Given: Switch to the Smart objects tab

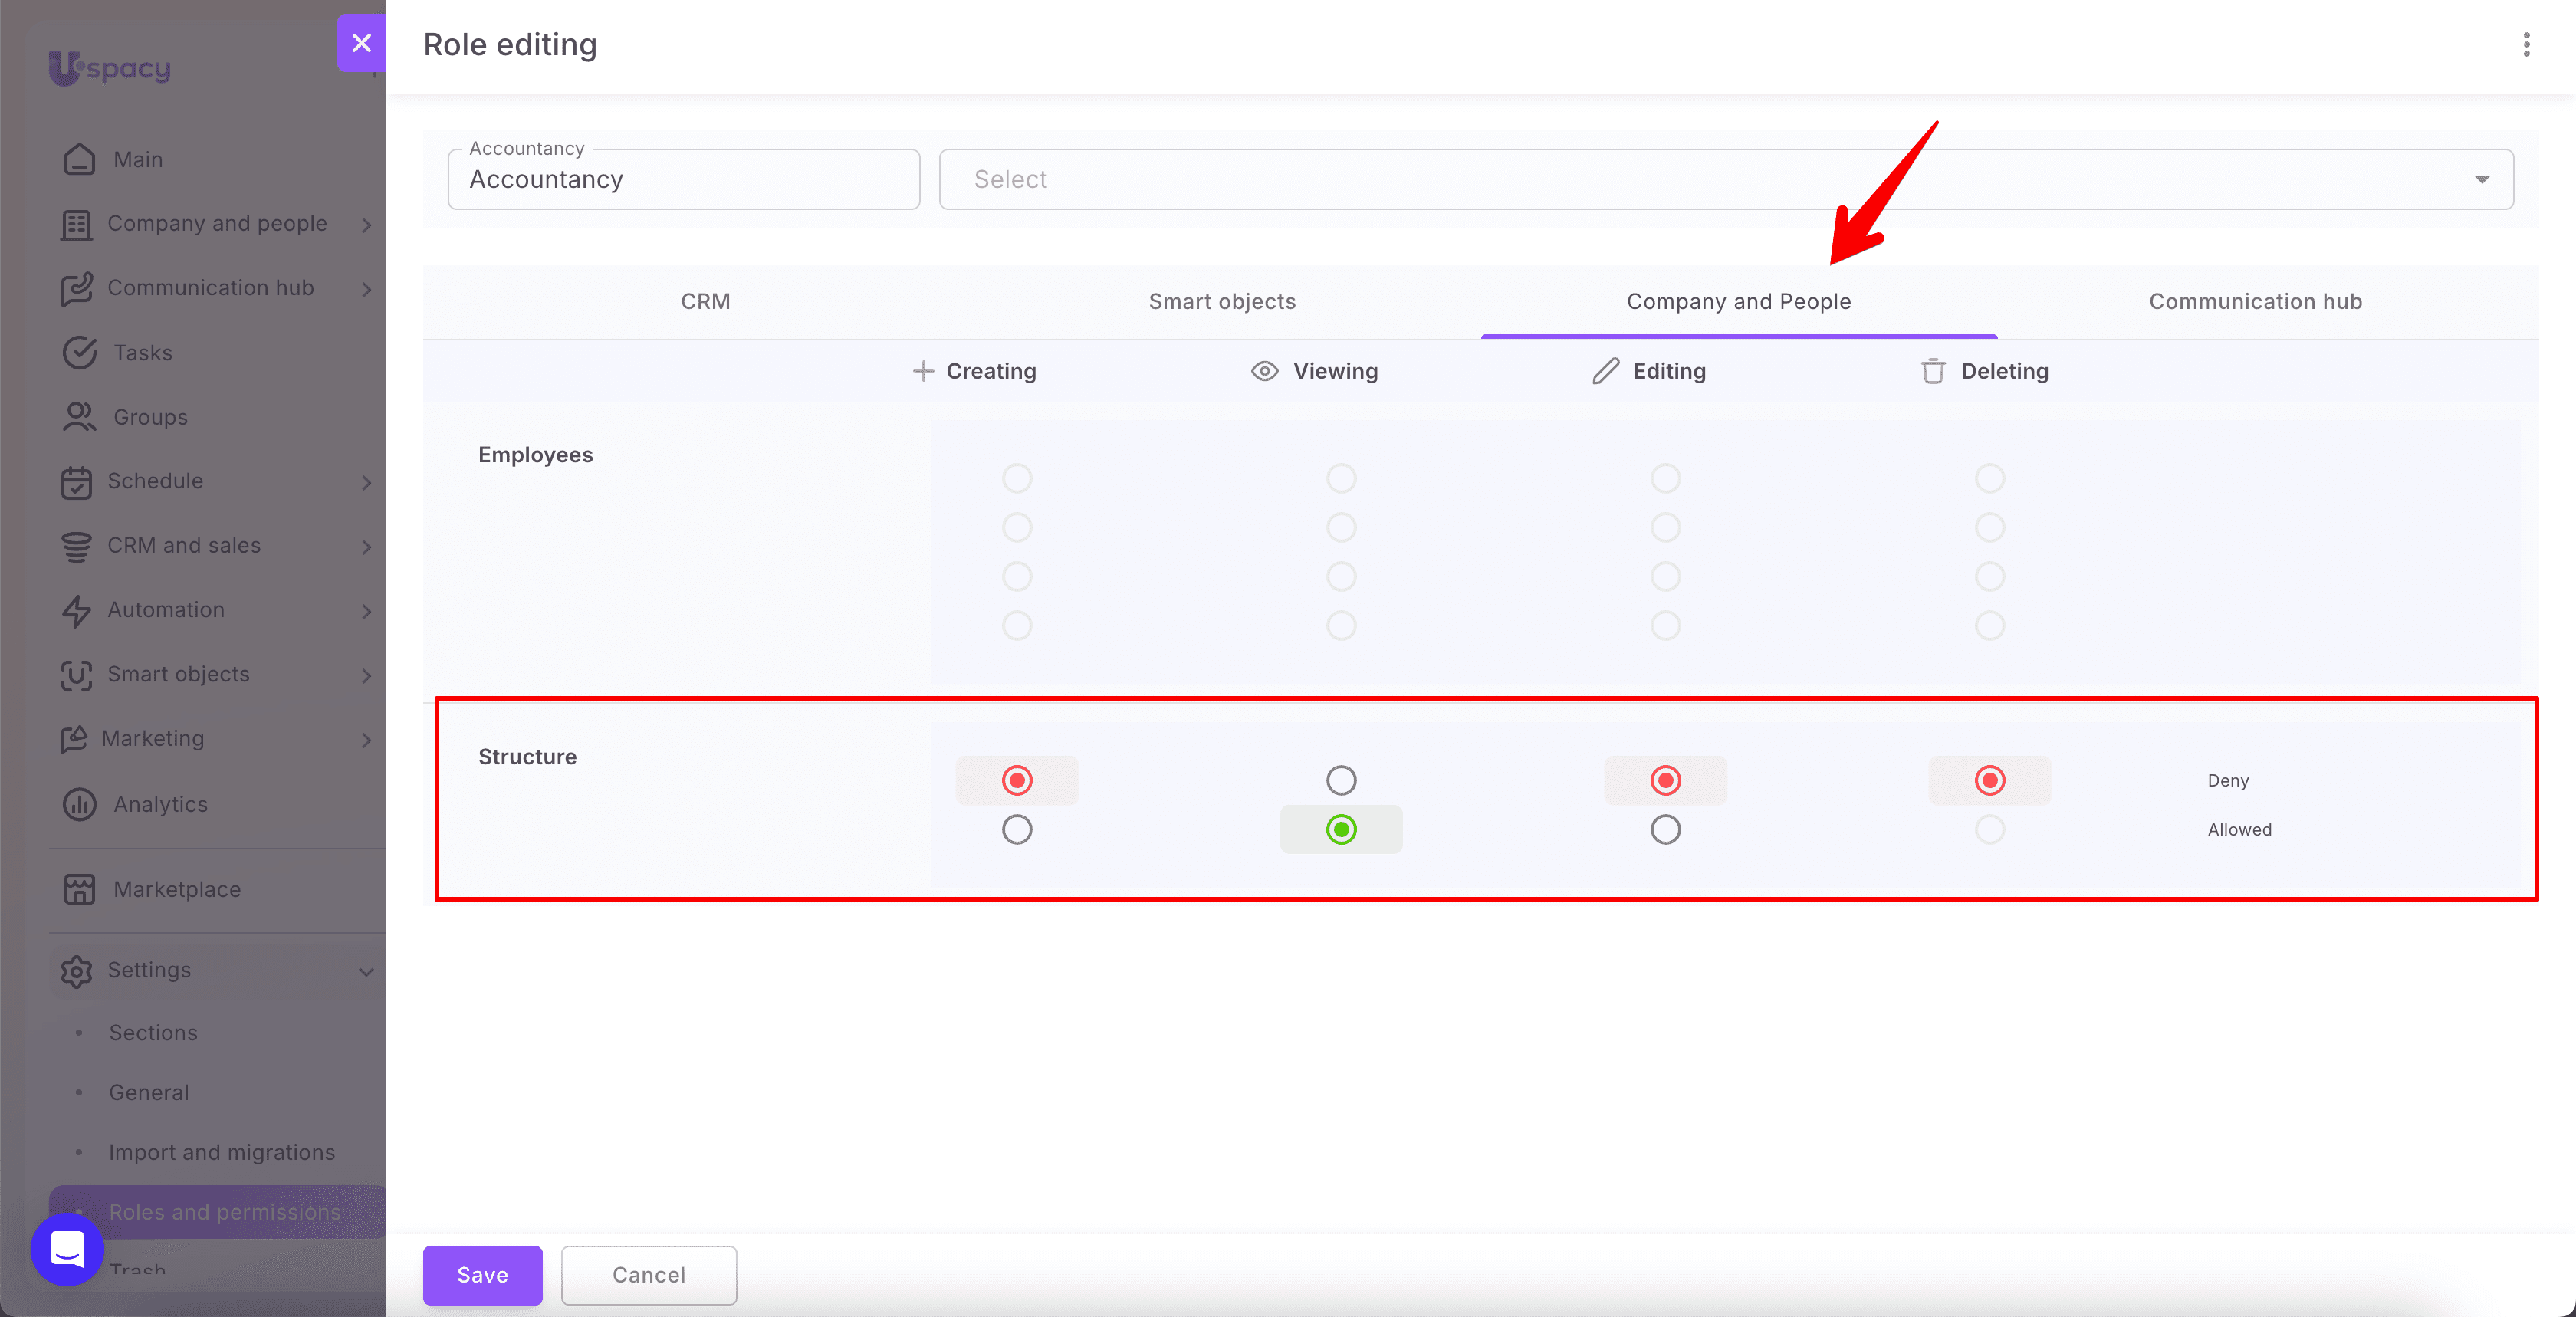Looking at the screenshot, I should click(1222, 301).
